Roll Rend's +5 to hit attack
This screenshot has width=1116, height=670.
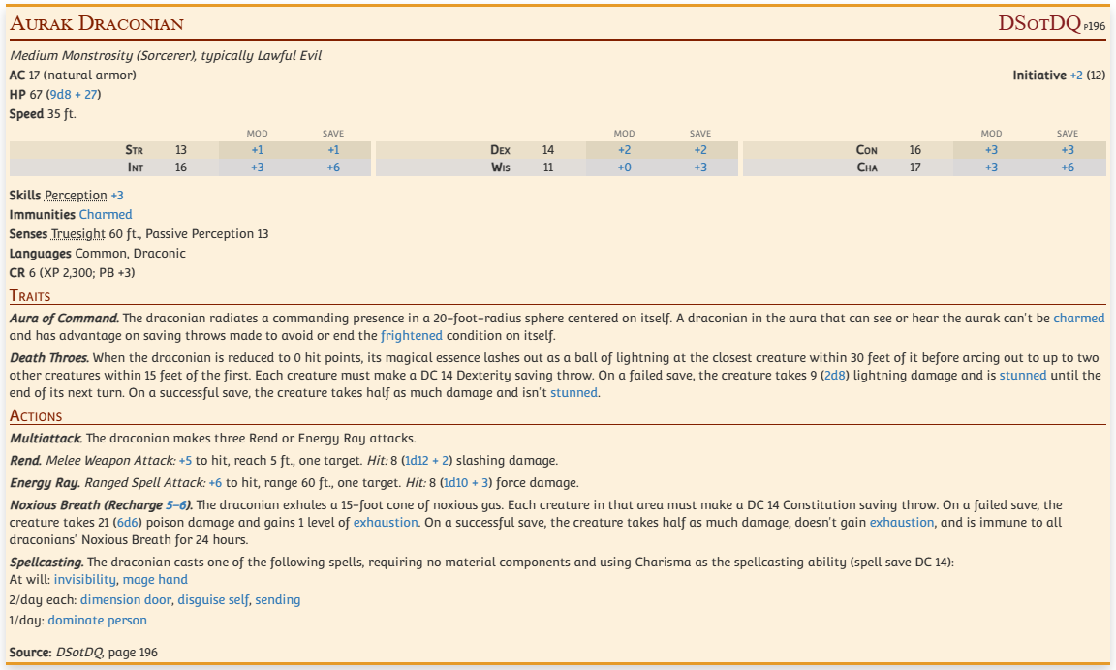[x=185, y=460]
